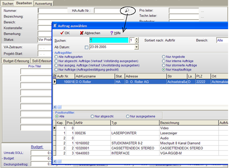Click the Bezeichnung column header in positions grid
The width and height of the screenshot is (229, 168).
189,123
